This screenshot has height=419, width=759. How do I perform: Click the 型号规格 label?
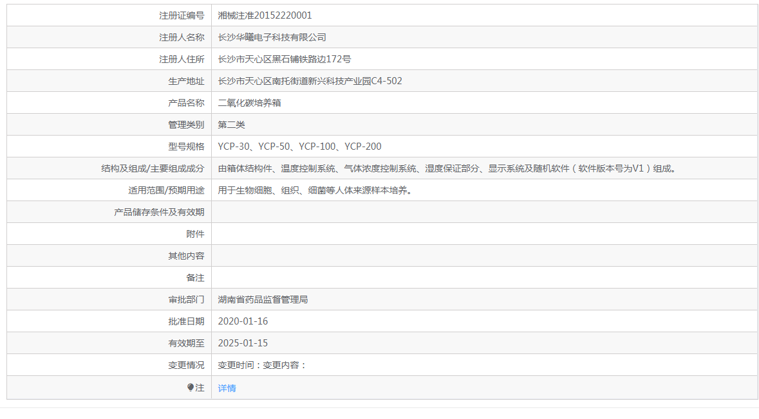click(186, 147)
